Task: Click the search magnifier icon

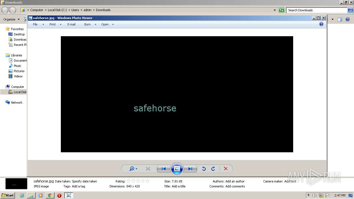Action: 350,10
